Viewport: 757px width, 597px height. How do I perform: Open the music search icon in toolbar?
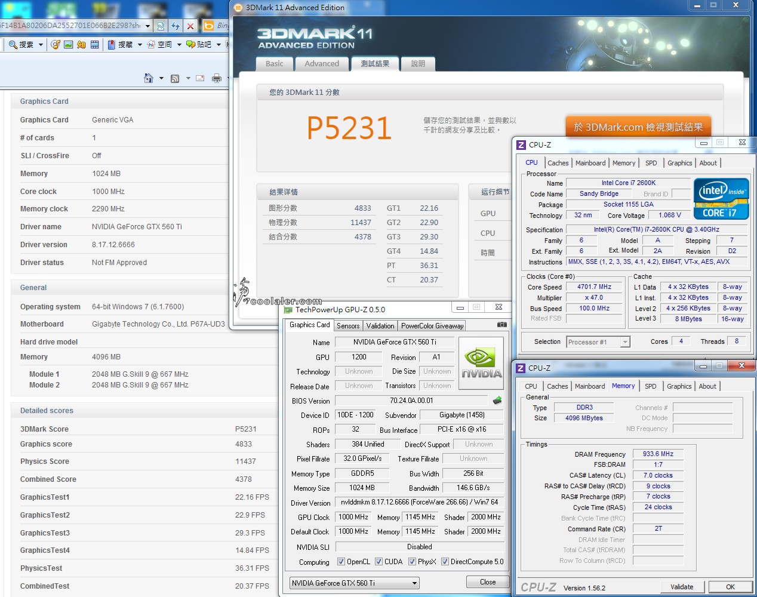56,44
